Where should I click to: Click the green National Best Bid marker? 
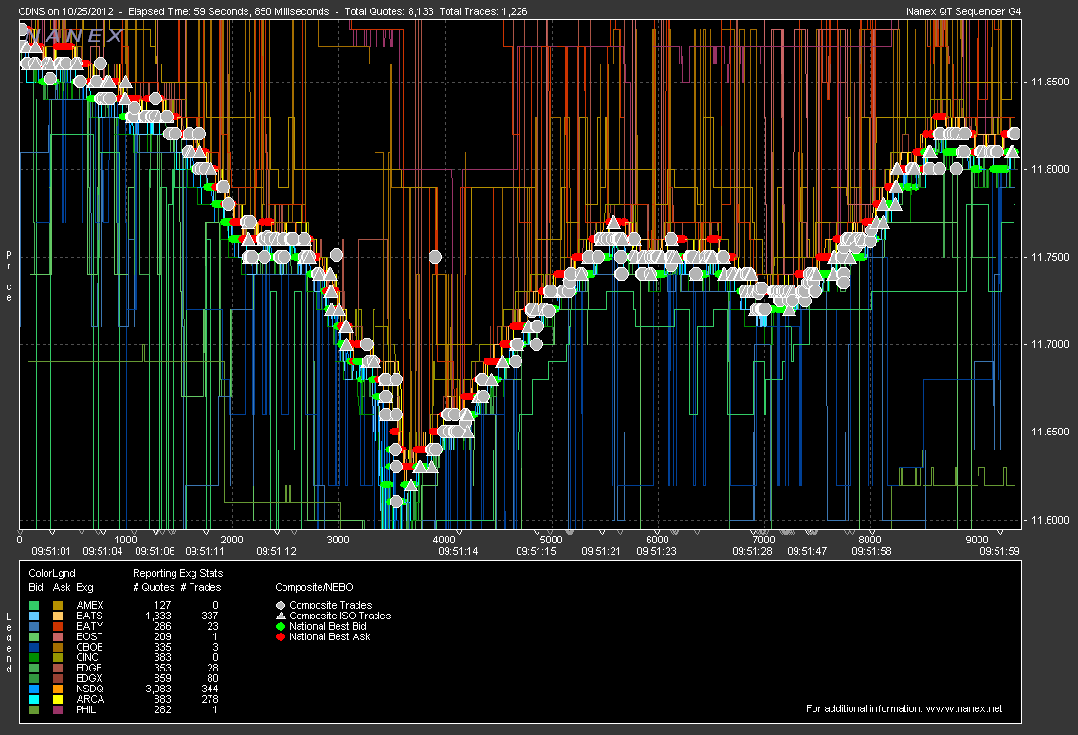281,626
